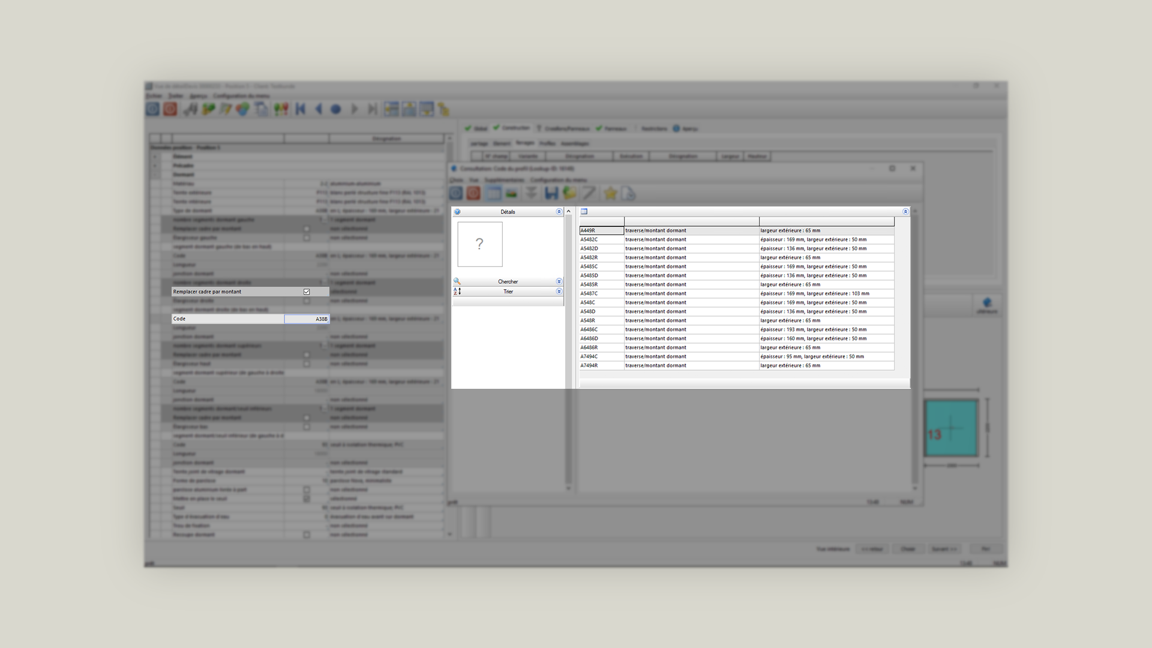This screenshot has width=1152, height=648.
Task: Collapse the results list with the top-right chevron
Action: pos(905,212)
